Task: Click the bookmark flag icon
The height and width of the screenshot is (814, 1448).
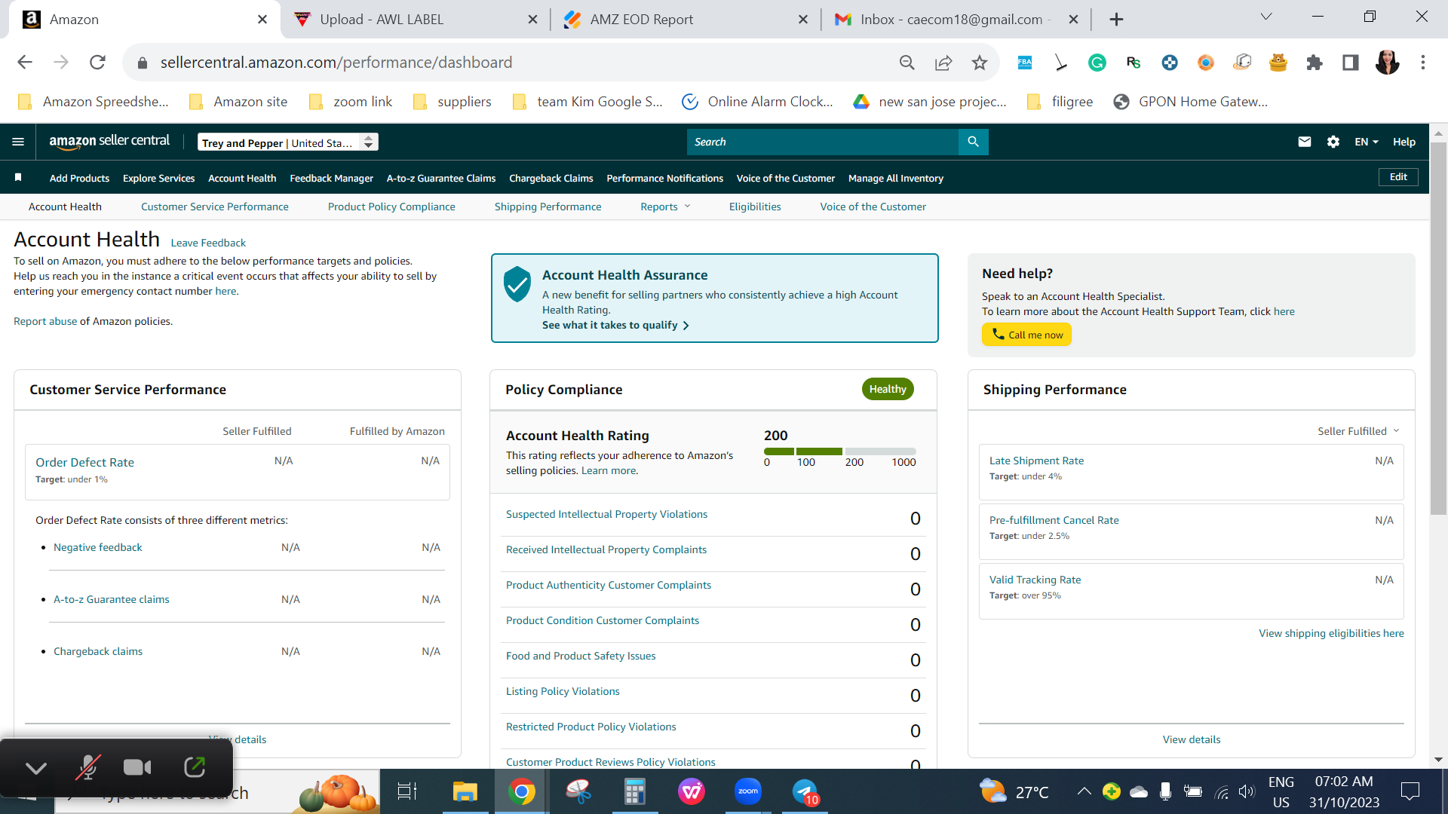Action: click(x=18, y=178)
